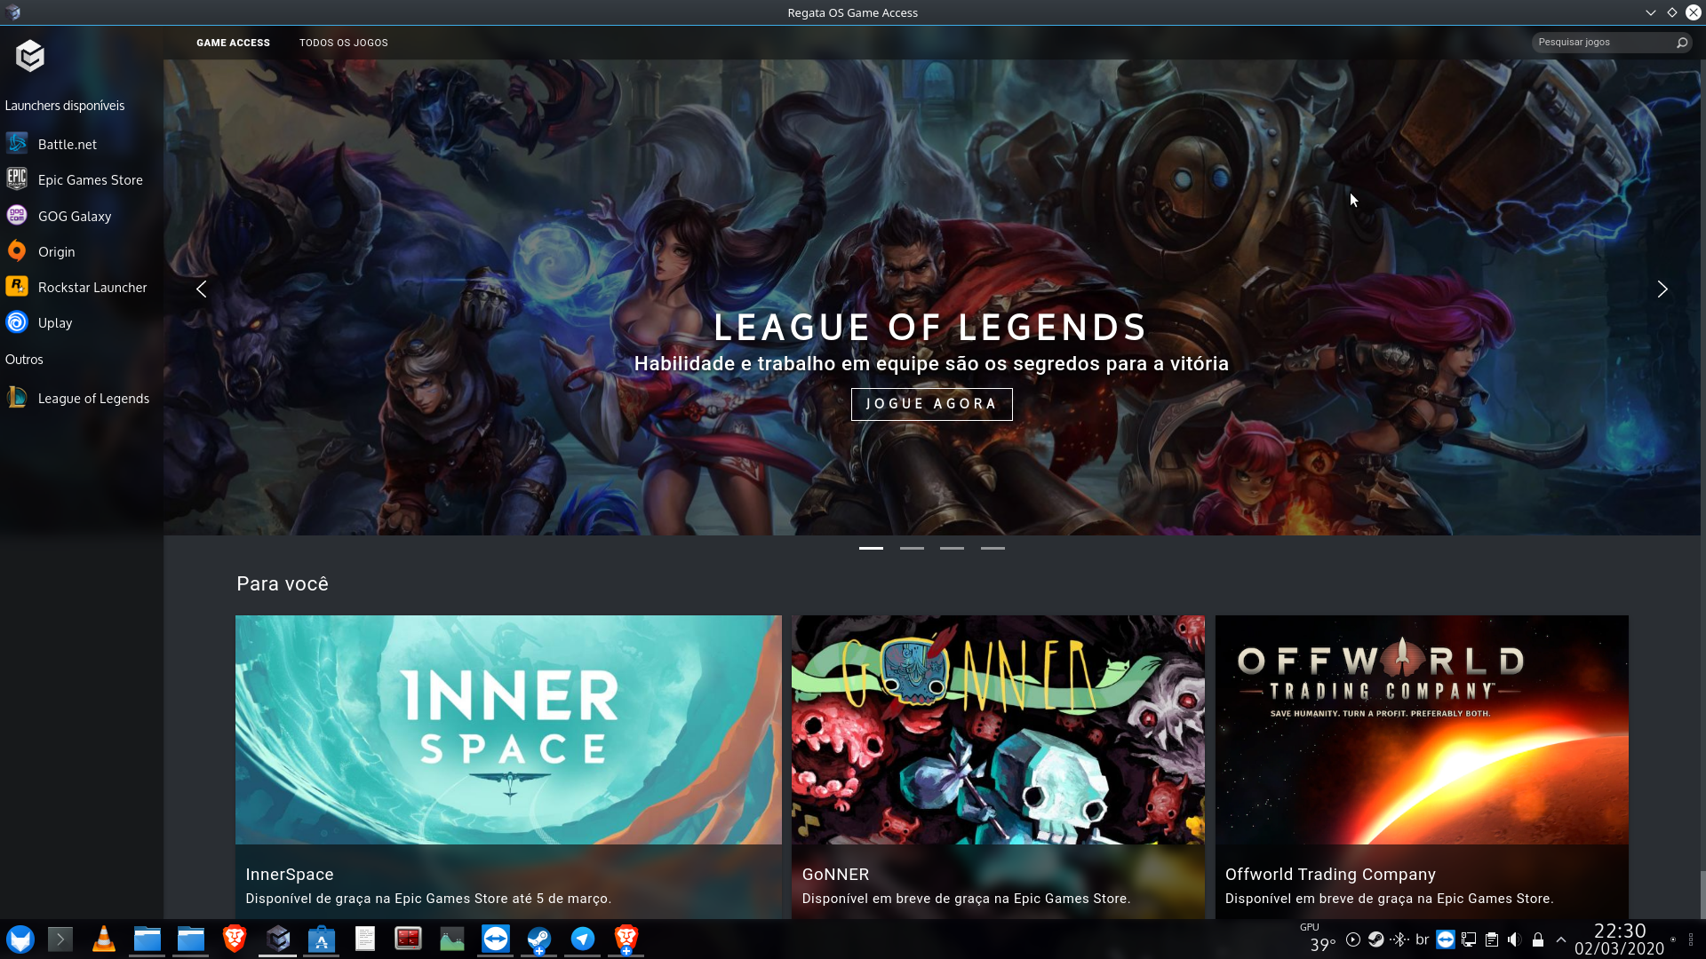Image resolution: width=1706 pixels, height=959 pixels.
Task: Open Brave browser in the taskbar
Action: click(x=235, y=939)
